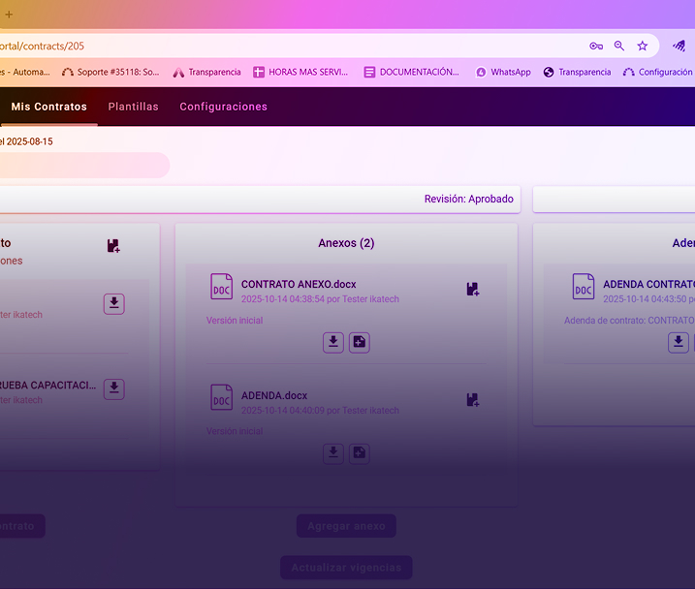Click the DOC file icon of CONTRATO ANEXO.docx
Viewport: 695px width, 589px height.
tap(222, 287)
